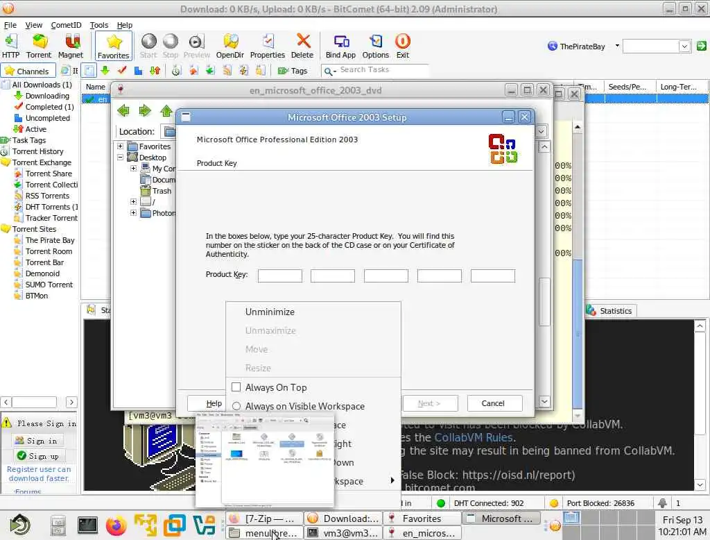Screen dimensions: 710x540
Task: Click the green forward arrow in file browser
Action: 144,110
